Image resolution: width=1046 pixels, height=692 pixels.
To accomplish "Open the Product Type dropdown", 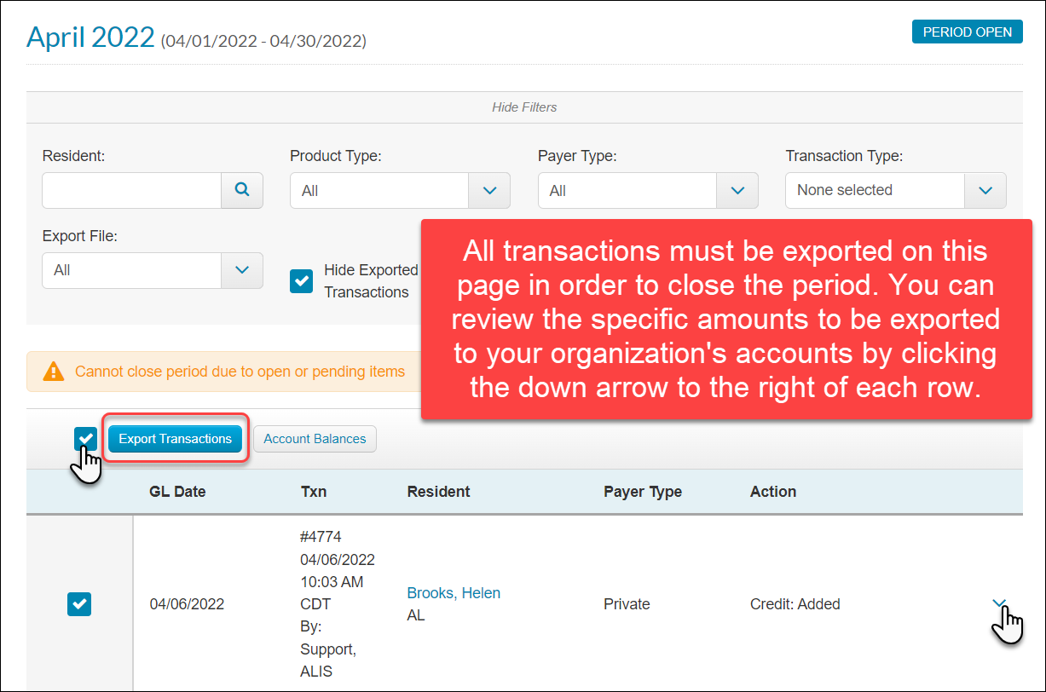I will (x=400, y=191).
